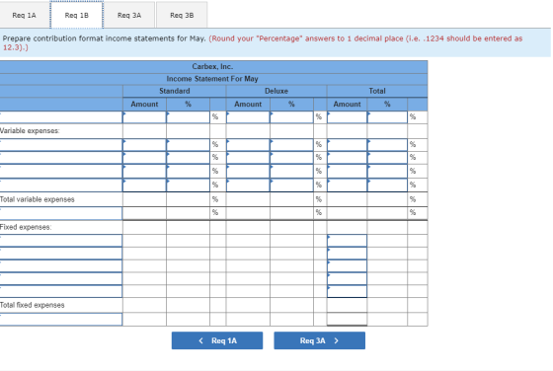Select the fifth fixed expense label field

[x=61, y=291]
